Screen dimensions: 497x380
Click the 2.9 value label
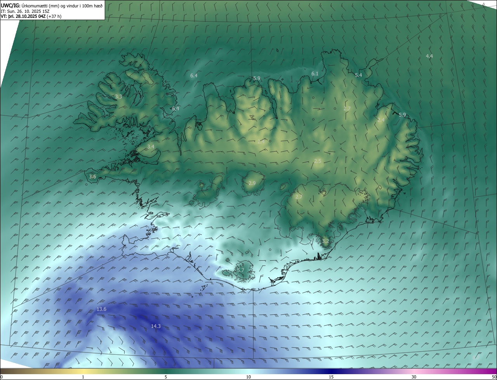point(252,183)
